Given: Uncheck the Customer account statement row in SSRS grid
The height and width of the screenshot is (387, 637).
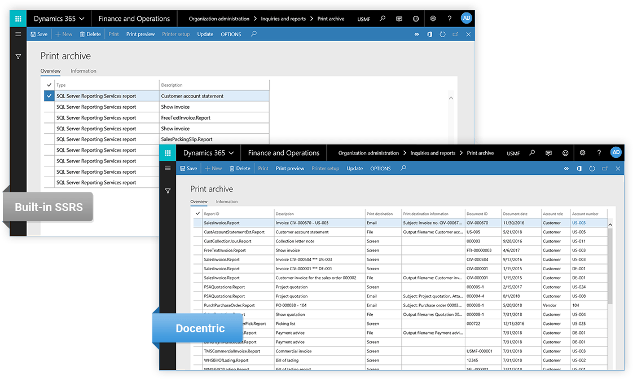Looking at the screenshot, I should point(49,96).
